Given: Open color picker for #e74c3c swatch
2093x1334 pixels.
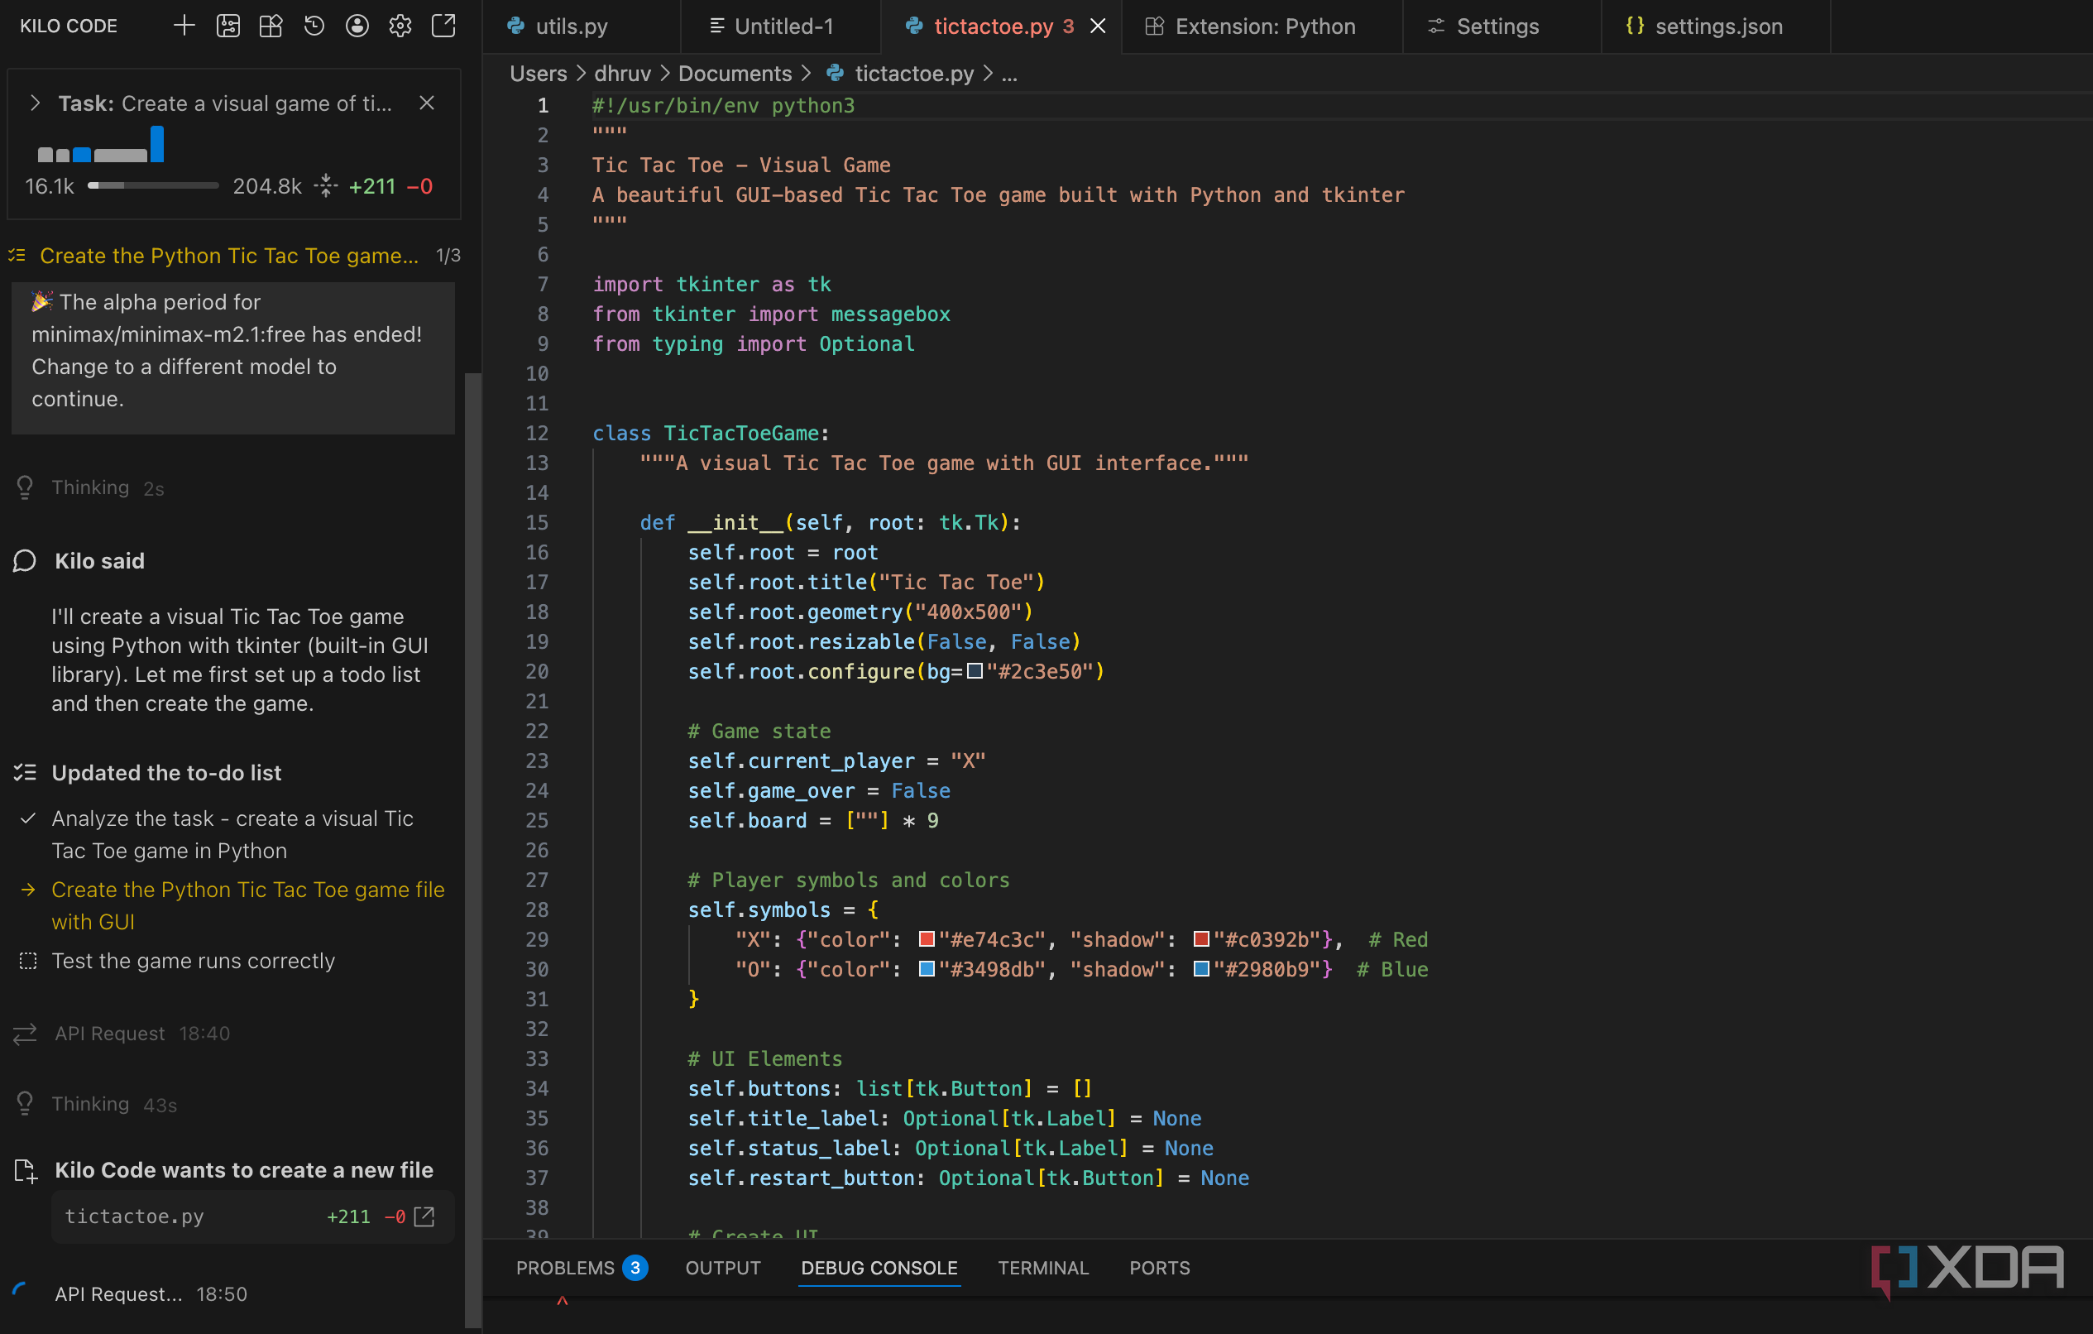Looking at the screenshot, I should click(927, 939).
